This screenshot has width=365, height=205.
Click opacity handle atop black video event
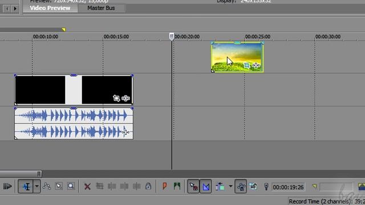[x=74, y=75]
